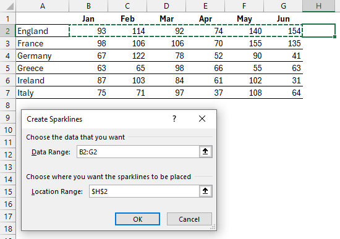340x239 pixels.
Task: Select the England cell
Action: point(43,31)
